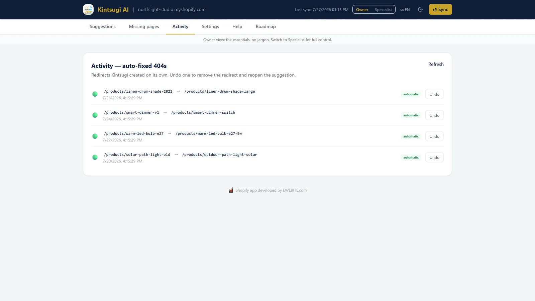Undo the smart-dimmer-v1 redirect
The height and width of the screenshot is (301, 535).
point(434,115)
